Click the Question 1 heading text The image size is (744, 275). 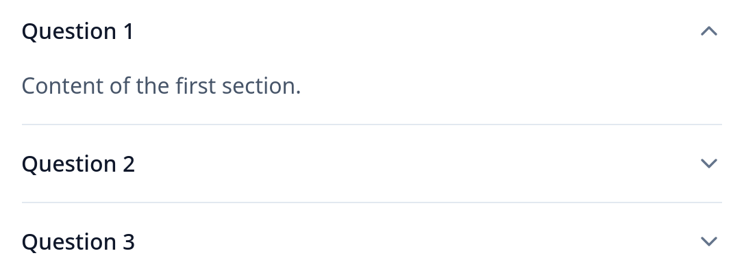78,31
